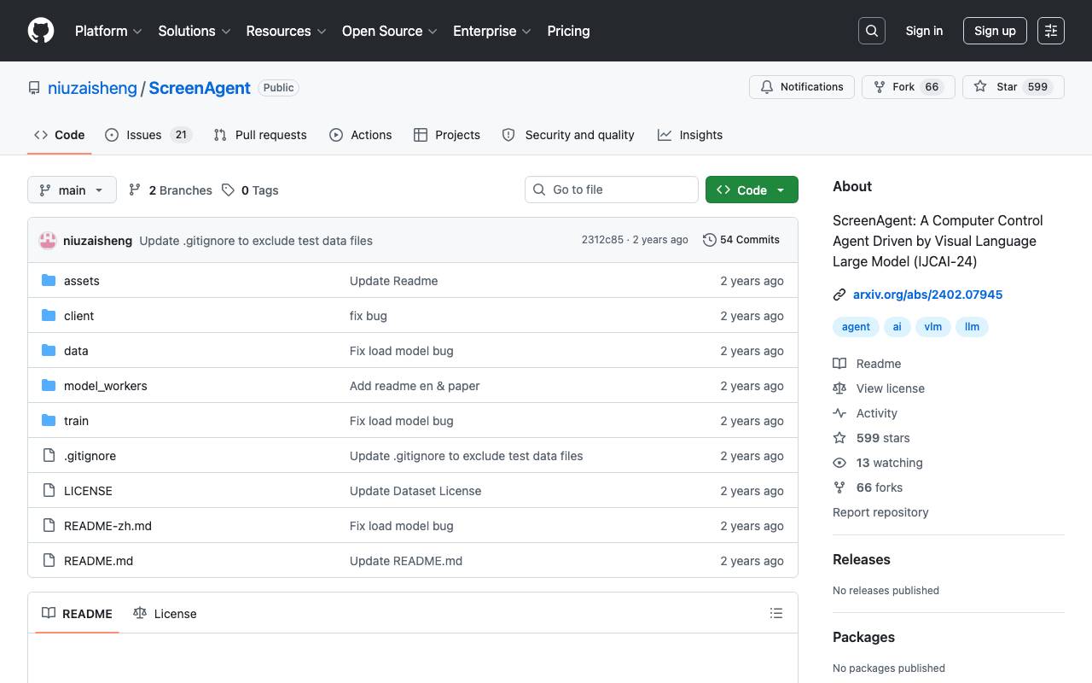Viewport: 1092px width, 683px height.
Task: Open the Releases heading link
Action: (x=861, y=559)
